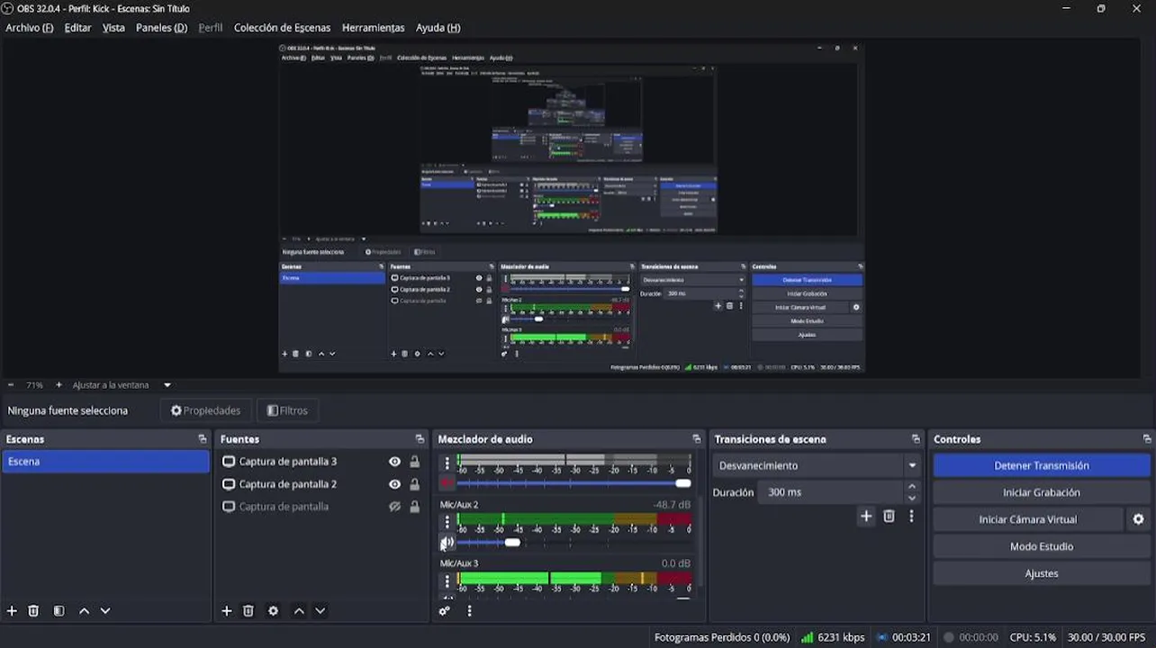
Task: Click the Duración 300 ms input field
Action: [831, 492]
